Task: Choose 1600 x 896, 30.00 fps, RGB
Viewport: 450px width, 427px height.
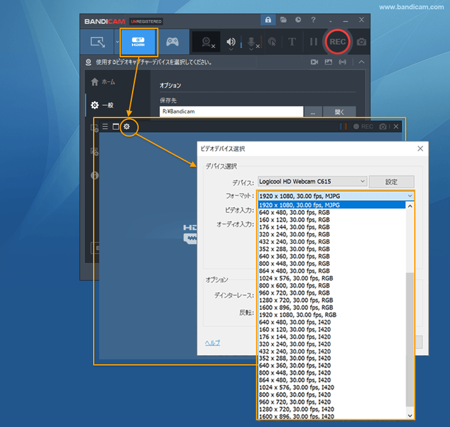Action: tap(332, 308)
